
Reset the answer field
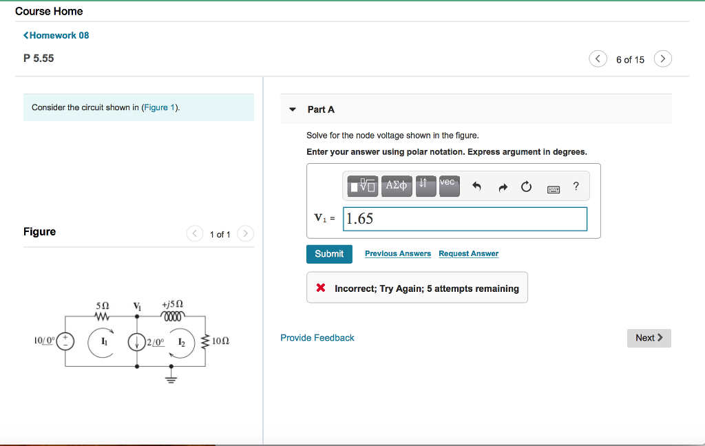526,187
